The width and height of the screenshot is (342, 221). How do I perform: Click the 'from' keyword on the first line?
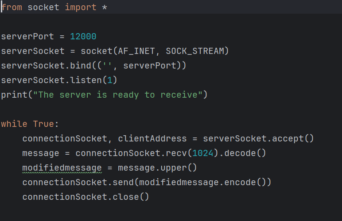12,8
